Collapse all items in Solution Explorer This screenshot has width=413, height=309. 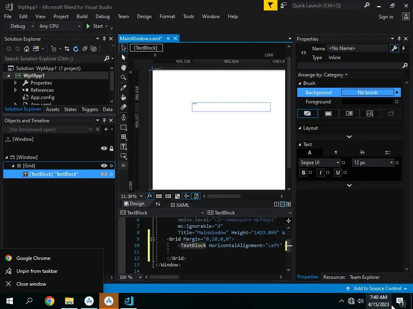point(85,49)
